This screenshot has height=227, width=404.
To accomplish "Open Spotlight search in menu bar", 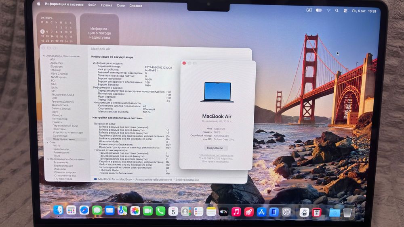I will (x=337, y=10).
